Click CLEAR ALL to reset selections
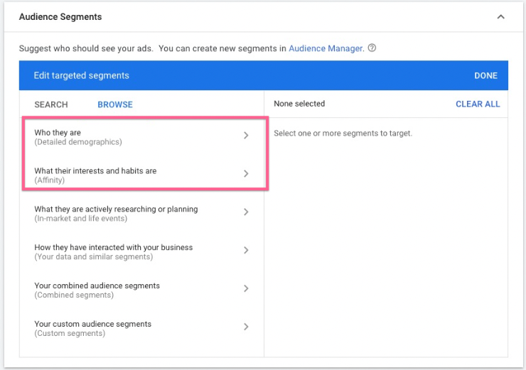The image size is (526, 370). click(478, 104)
